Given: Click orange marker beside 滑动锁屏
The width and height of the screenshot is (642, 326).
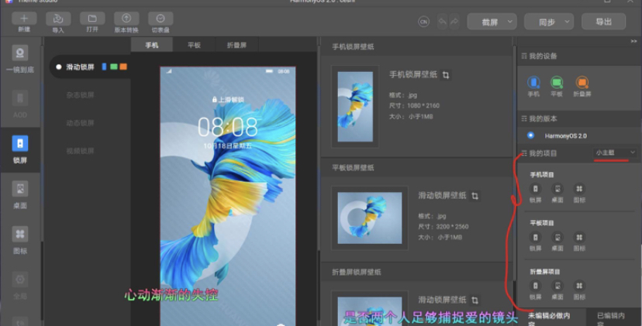Looking at the screenshot, I should (123, 67).
